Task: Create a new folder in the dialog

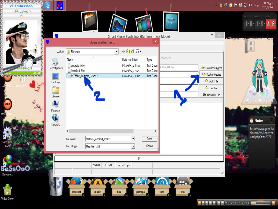Action: click(133, 51)
